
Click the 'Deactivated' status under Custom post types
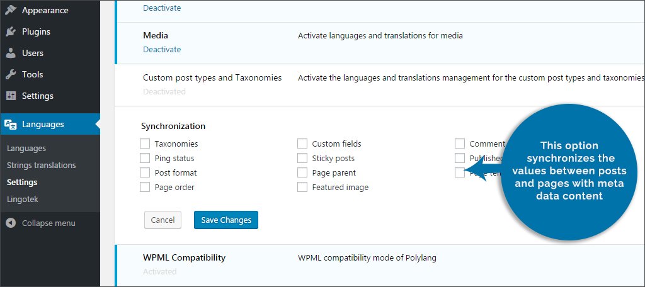click(x=164, y=92)
